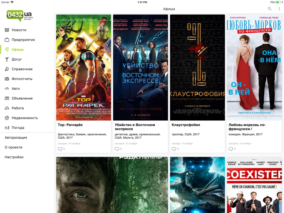The width and height of the screenshot is (284, 213).
Task: Click the Объявления board icon
Action: [7, 98]
